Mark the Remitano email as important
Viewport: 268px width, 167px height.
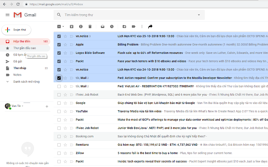pos(72,145)
